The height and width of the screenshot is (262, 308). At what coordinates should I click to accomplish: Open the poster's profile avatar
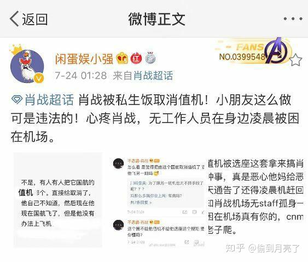[27, 66]
